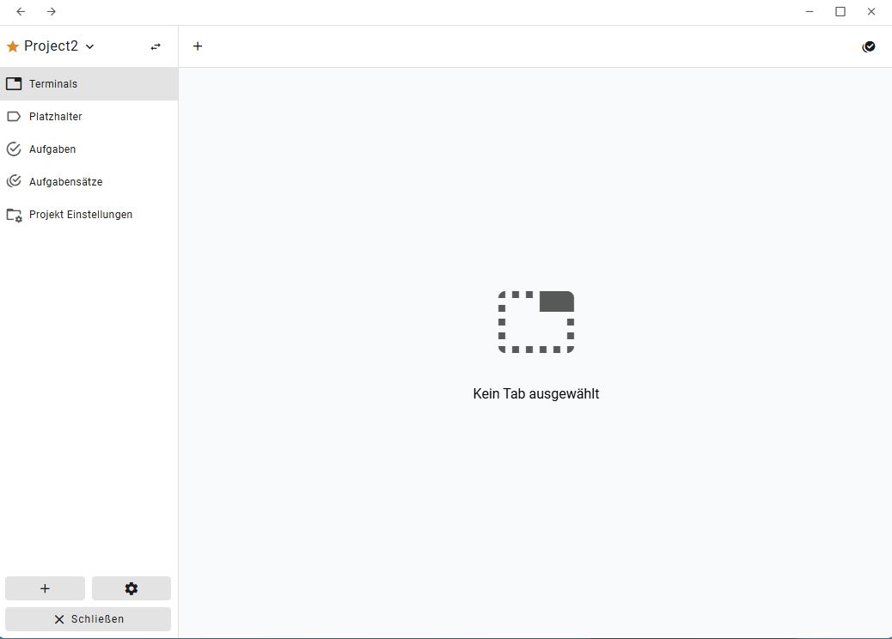Open settings with the gear button

[131, 588]
